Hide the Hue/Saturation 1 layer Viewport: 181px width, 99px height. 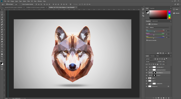pos(147,67)
